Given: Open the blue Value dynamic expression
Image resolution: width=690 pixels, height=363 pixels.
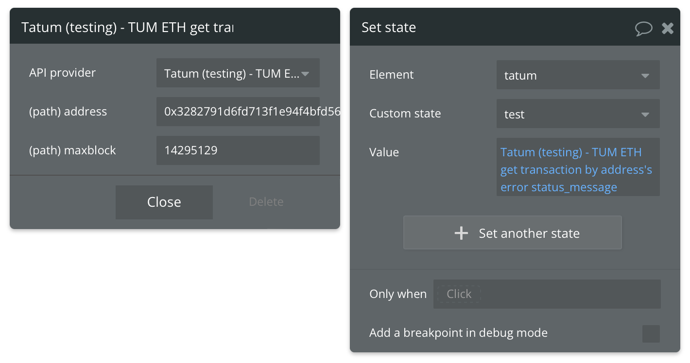Looking at the screenshot, I should [x=576, y=169].
